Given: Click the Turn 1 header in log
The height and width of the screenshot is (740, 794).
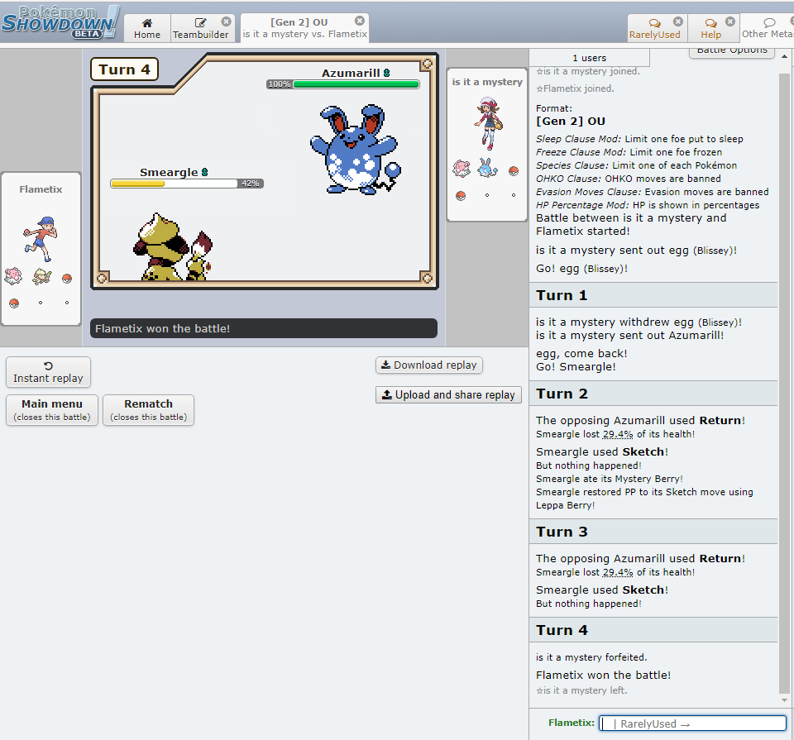Looking at the screenshot, I should pos(653,295).
